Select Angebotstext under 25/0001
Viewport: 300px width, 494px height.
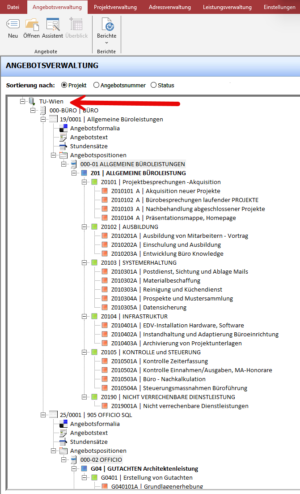89,433
